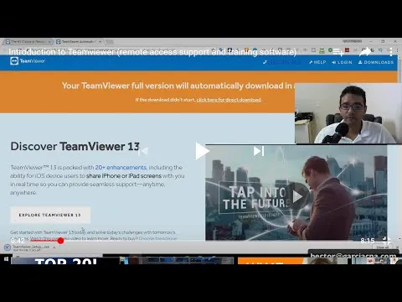402x302 pixels.
Task: Open the player's more options menu
Action: coord(391,52)
